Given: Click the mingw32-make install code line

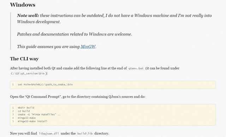Looking at the screenshot, I should coord(32,121).
